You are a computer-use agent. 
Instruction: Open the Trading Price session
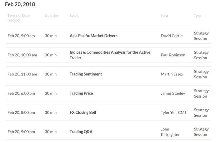click(81, 93)
